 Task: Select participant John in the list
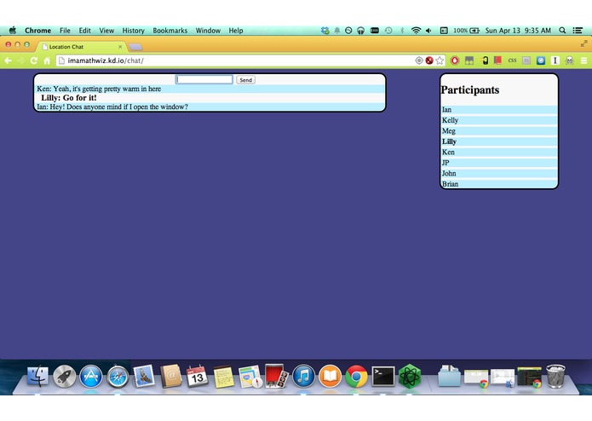click(x=499, y=173)
